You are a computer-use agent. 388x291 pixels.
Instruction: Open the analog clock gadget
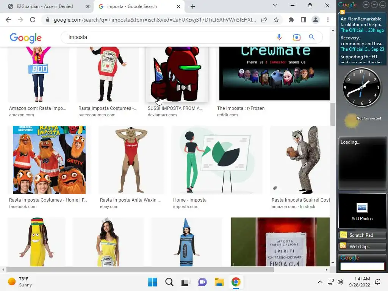tap(362, 88)
